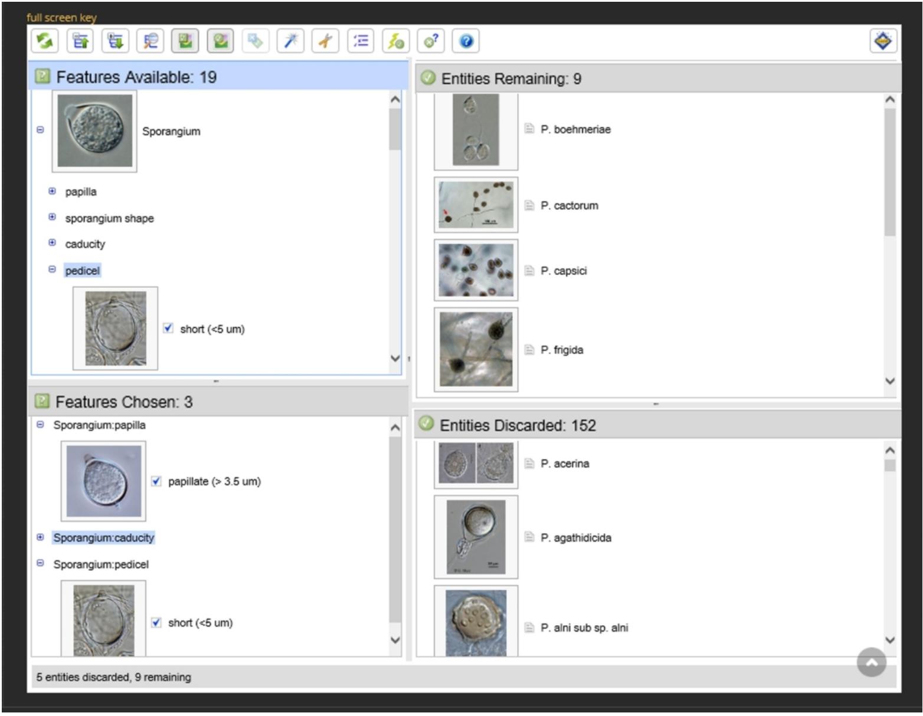Click the round scroll-to-top button
The image size is (923, 716).
pyautogui.click(x=872, y=662)
